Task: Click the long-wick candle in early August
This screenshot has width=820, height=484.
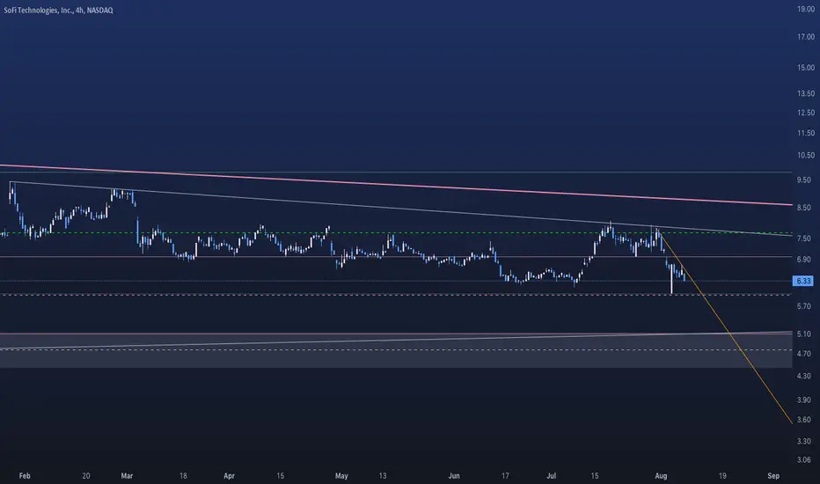Action: (x=671, y=280)
